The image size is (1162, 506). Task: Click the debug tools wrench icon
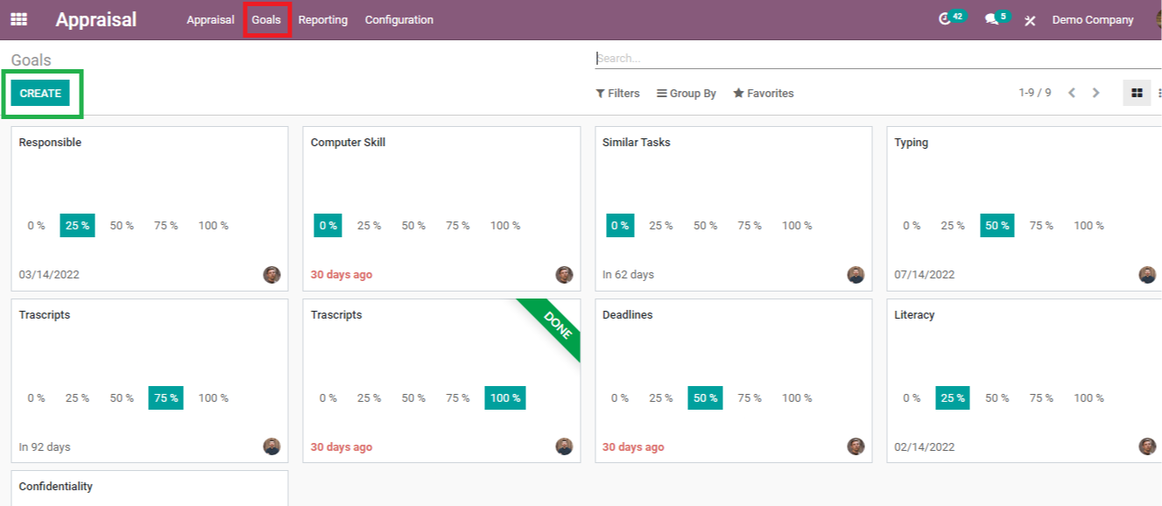1030,20
